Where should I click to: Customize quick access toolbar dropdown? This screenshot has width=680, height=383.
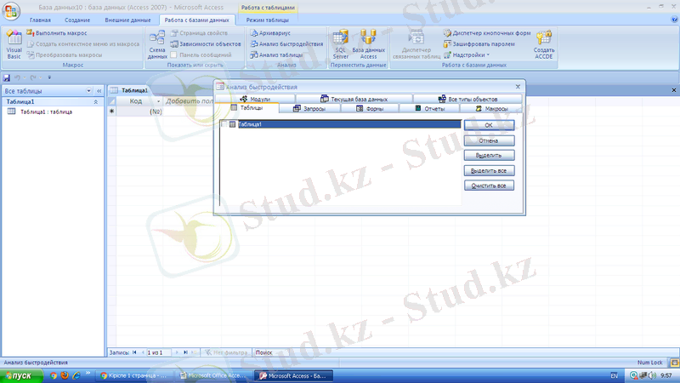49,77
